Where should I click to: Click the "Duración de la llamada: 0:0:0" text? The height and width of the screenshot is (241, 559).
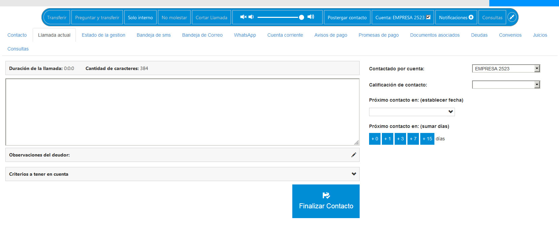[41, 68]
